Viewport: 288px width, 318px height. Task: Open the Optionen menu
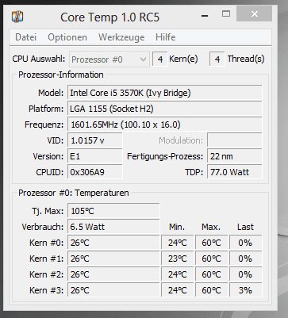pyautogui.click(x=67, y=37)
